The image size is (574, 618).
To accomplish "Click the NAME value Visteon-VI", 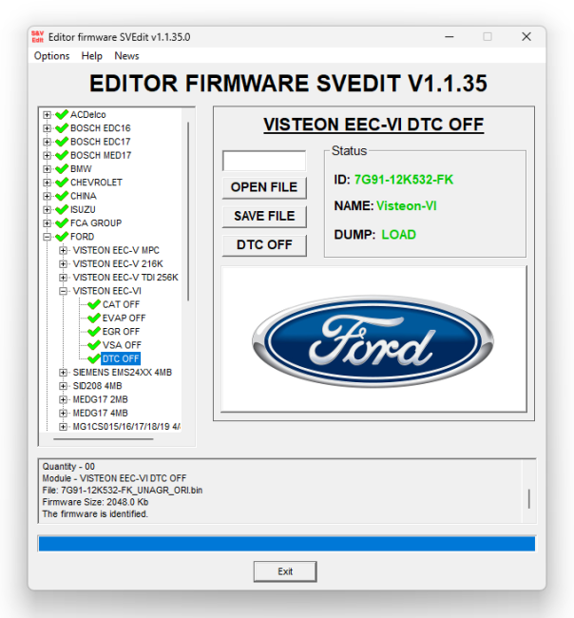I will point(406,205).
